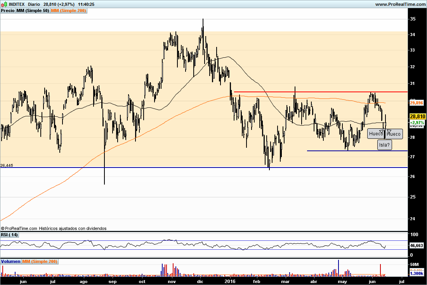Click the RSI ( 14) panel label

point(9,235)
